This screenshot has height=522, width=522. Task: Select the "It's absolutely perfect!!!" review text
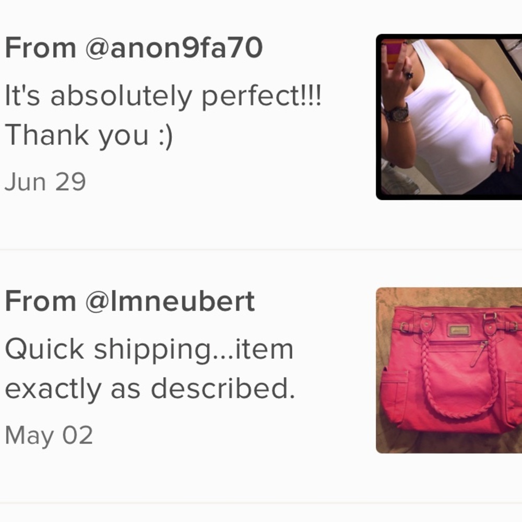click(163, 97)
